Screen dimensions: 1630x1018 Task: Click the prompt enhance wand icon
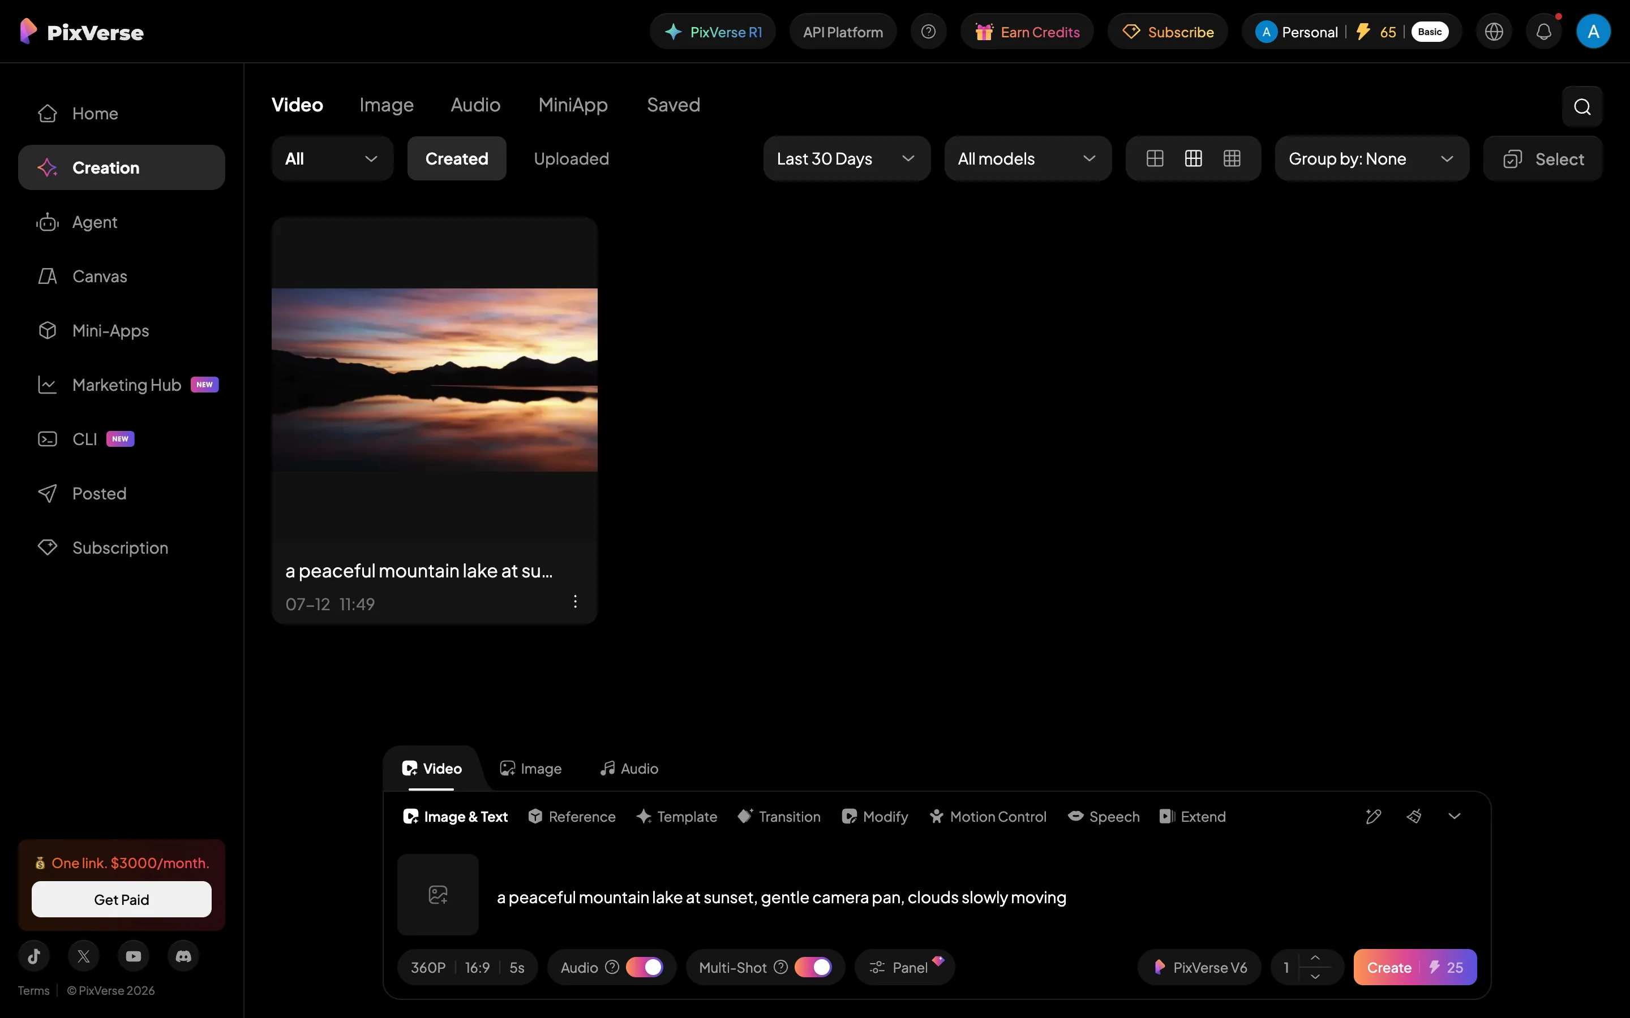1374,817
